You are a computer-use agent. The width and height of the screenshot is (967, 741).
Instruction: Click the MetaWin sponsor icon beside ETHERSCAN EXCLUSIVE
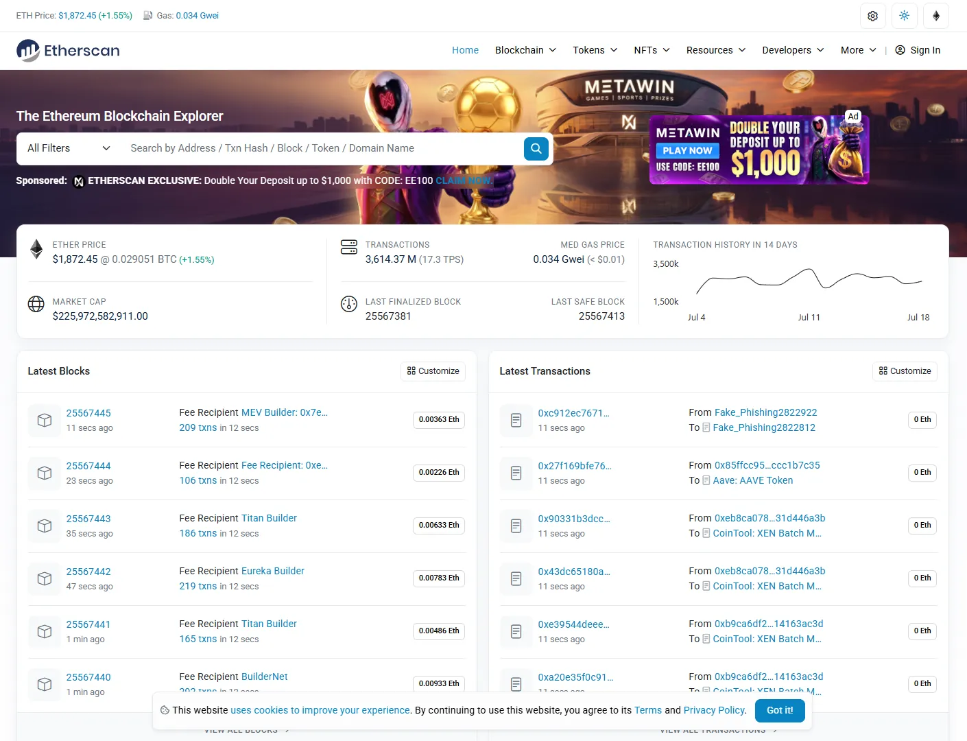coord(79,181)
